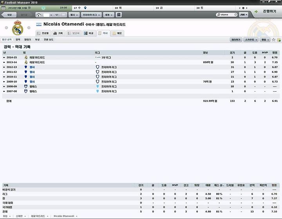Select the 부상 sub-tab

37,40
